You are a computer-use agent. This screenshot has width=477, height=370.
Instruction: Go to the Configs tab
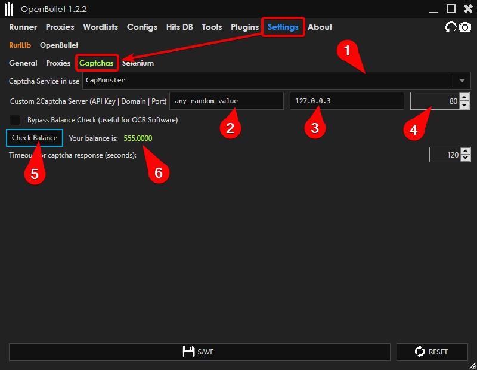coord(142,27)
